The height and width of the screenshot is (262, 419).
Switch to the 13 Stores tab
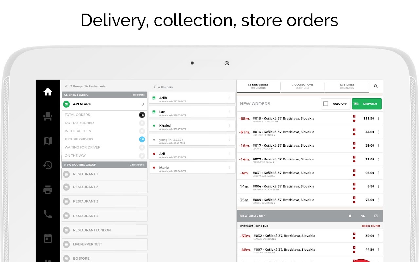(347, 86)
